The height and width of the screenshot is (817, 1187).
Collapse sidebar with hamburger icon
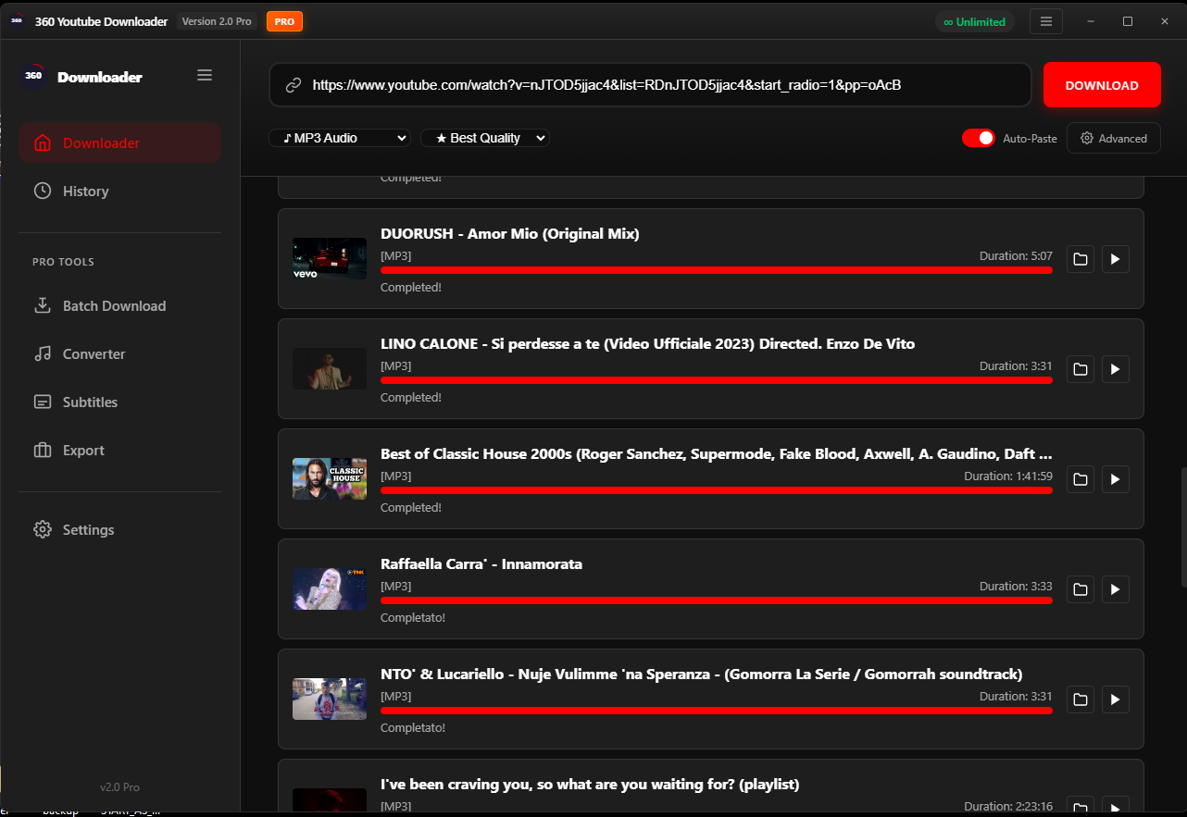coord(205,76)
